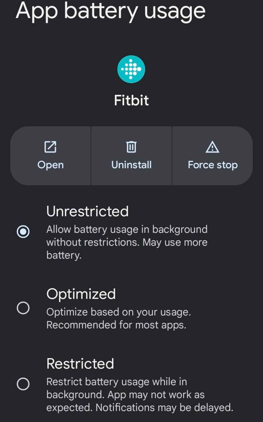Viewport: 263px width, 422px height.
Task: Tap the Restricted option heading
Action: (80, 363)
